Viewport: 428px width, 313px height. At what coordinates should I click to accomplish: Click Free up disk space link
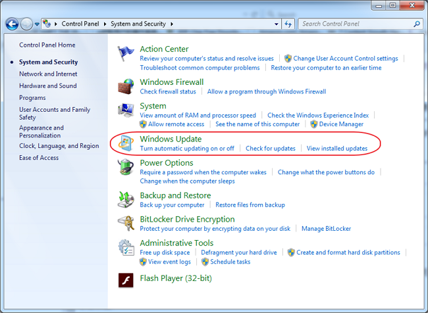point(165,253)
